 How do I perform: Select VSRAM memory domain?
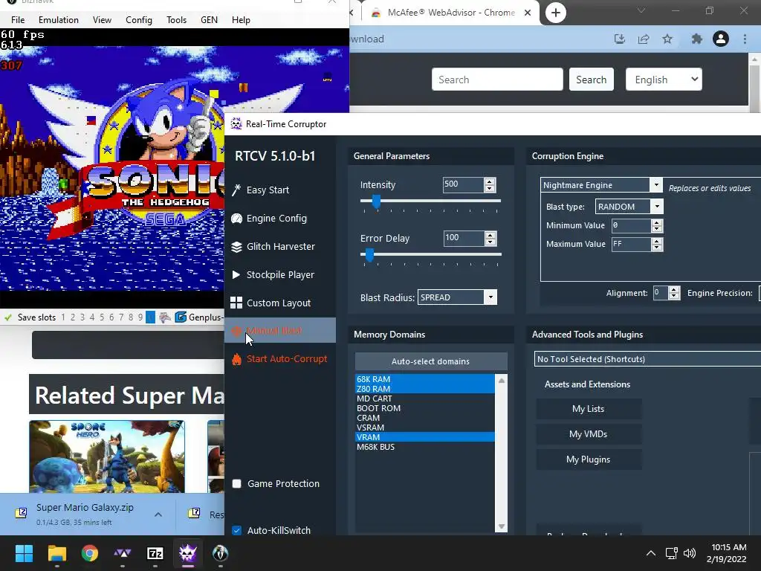click(x=424, y=428)
